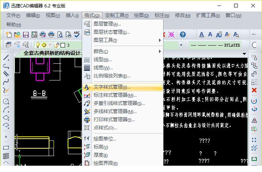The image size is (262, 172).
Task: Choose 绘图界限(R) menu item
Action: (x=123, y=163)
